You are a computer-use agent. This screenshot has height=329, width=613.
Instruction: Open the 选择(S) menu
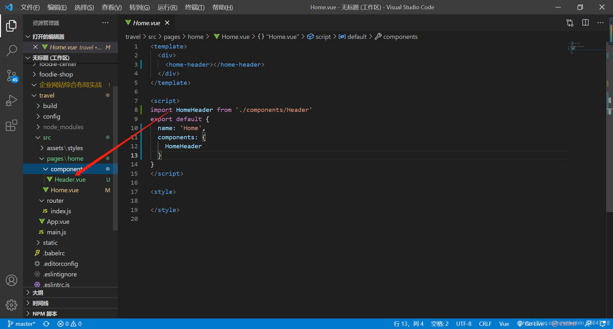tap(84, 7)
